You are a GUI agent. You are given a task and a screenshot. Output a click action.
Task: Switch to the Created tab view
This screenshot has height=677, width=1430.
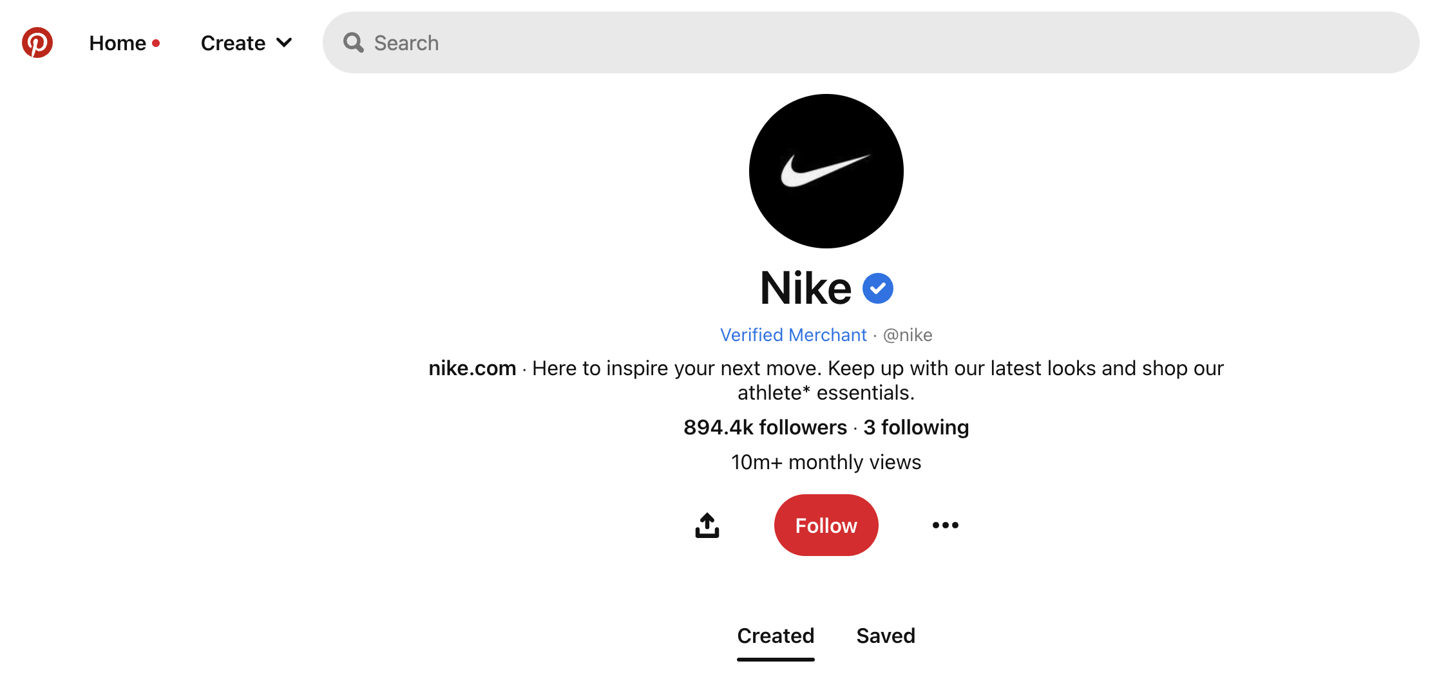pos(776,636)
